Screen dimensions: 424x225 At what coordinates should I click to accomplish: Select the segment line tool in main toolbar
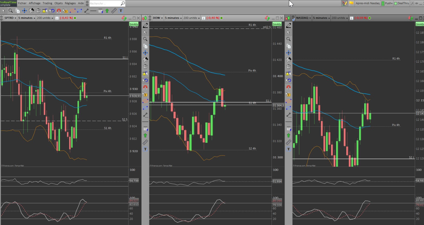click(86, 11)
